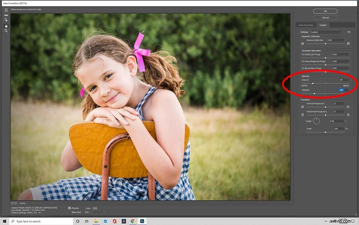Open the grid Size dropdown
359x225 pixels.
[x=99, y=212]
